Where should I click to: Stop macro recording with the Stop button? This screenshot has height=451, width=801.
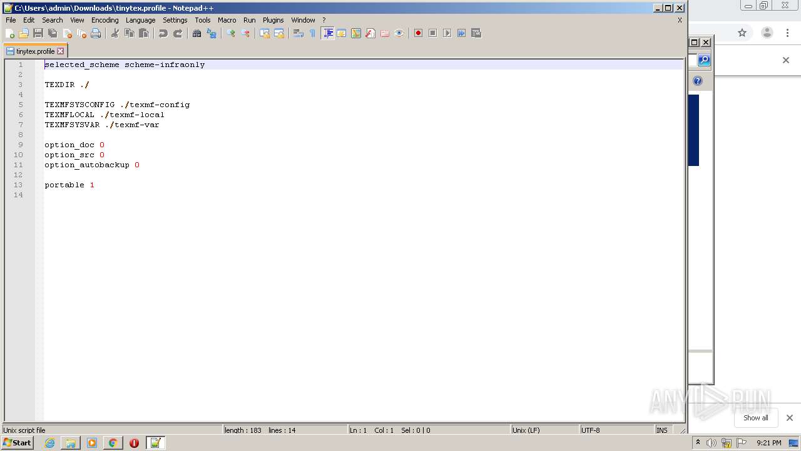pos(433,33)
